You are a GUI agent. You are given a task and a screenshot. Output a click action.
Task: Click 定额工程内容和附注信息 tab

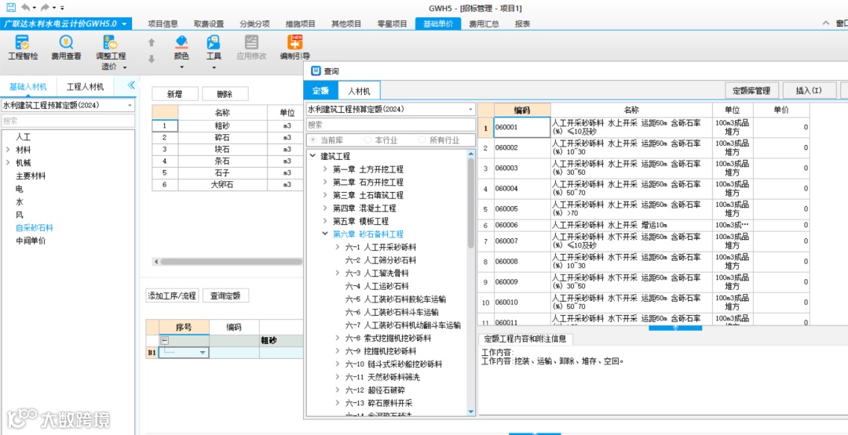click(x=525, y=339)
